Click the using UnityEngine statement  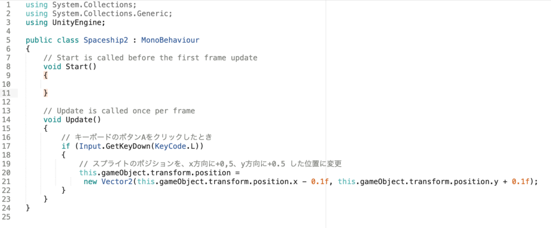pos(66,23)
